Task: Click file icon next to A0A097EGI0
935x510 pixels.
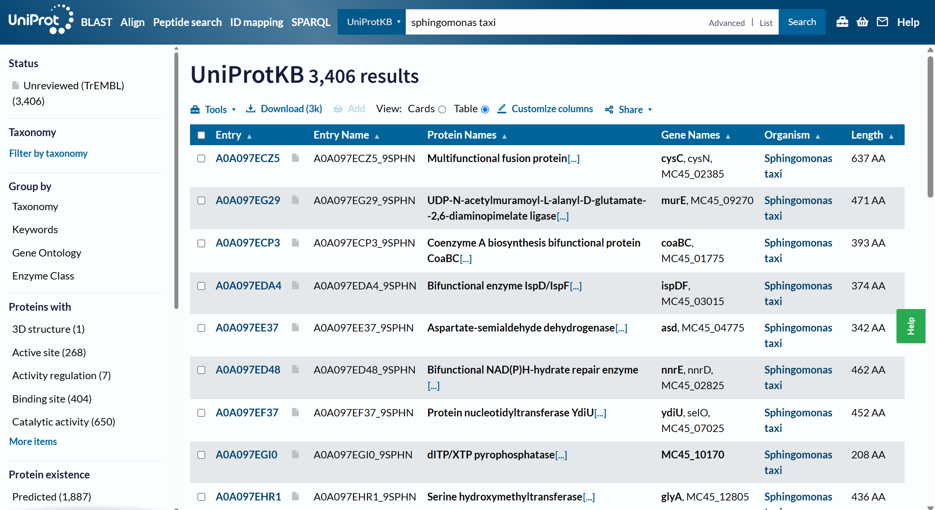Action: (x=295, y=454)
